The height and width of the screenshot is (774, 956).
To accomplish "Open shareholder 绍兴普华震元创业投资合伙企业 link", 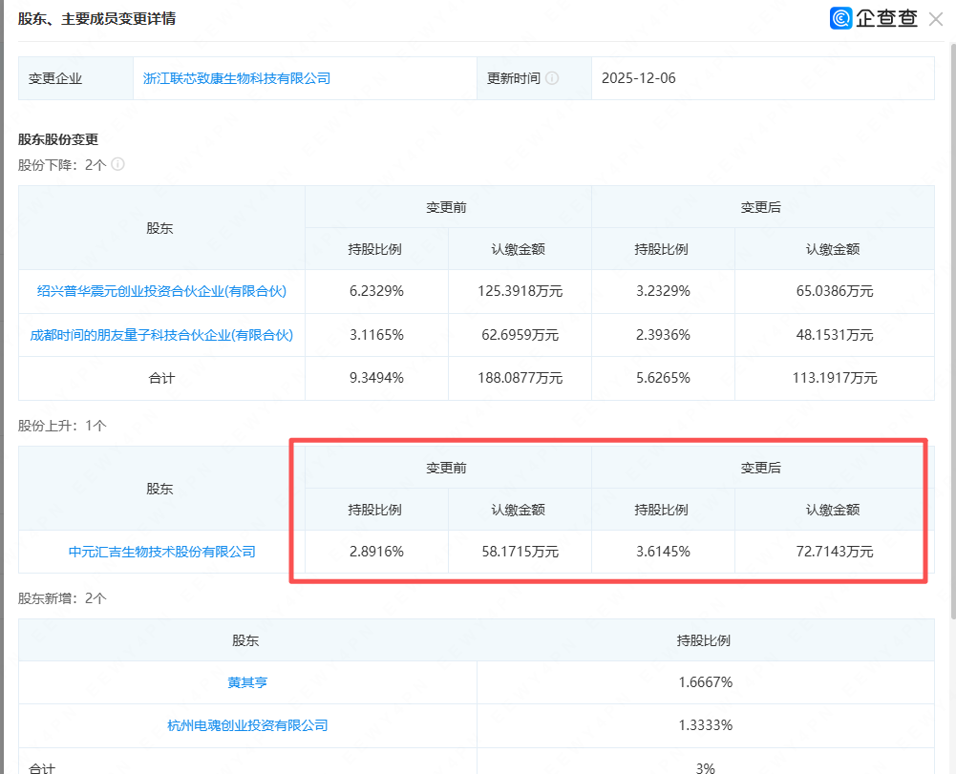I will [161, 291].
